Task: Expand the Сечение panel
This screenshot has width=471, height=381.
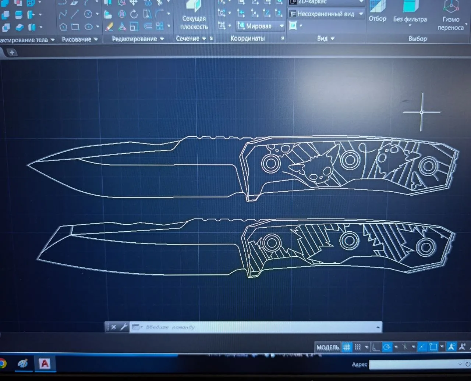Action: click(x=191, y=38)
